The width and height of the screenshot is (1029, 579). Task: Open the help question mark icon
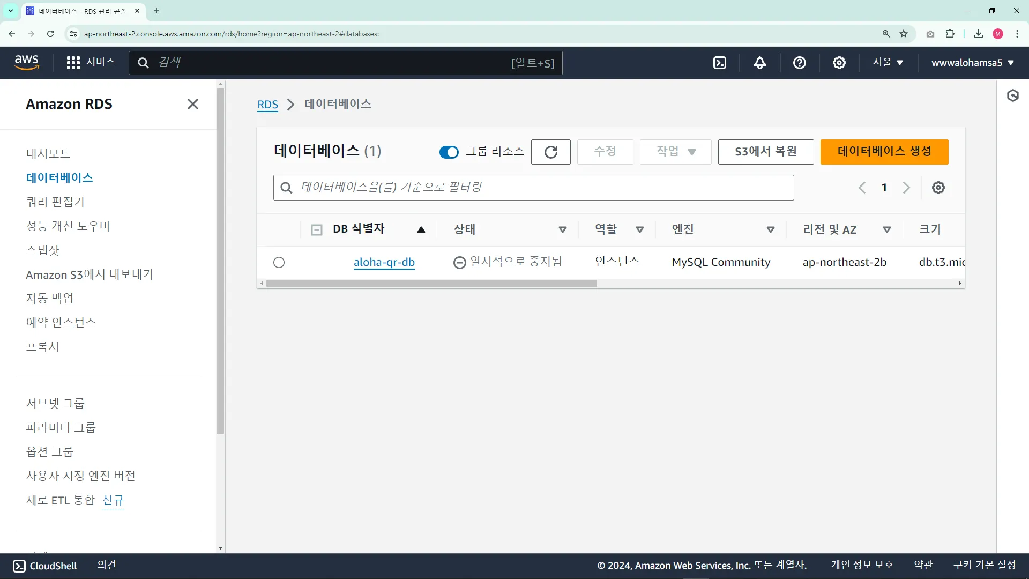point(799,63)
